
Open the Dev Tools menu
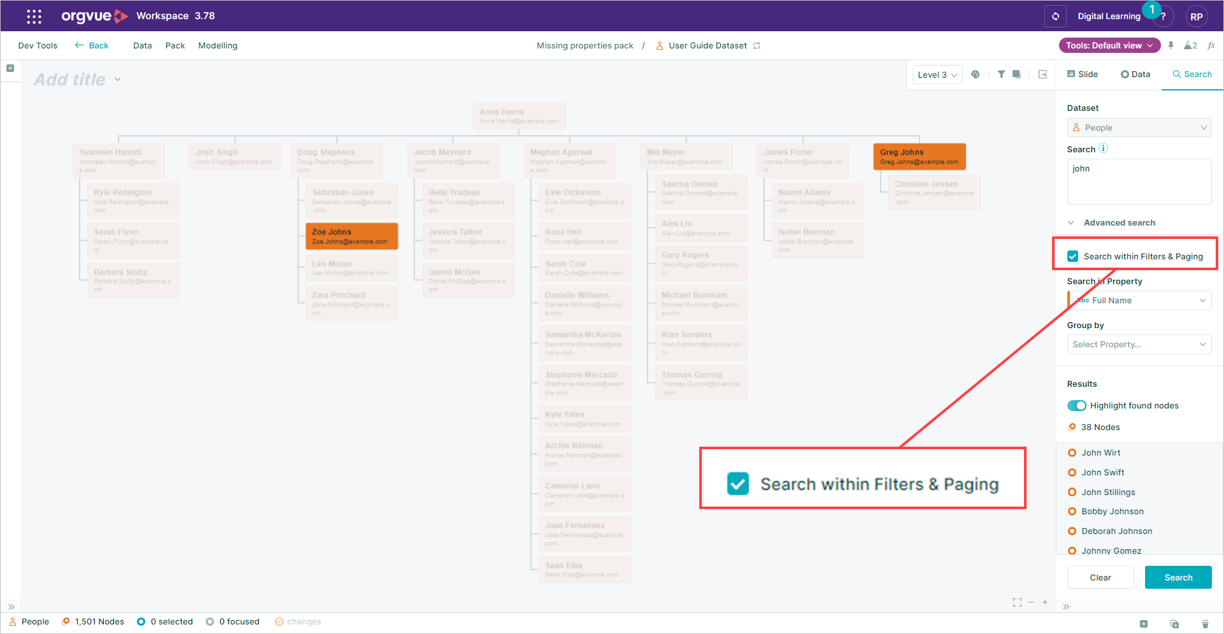pos(38,45)
